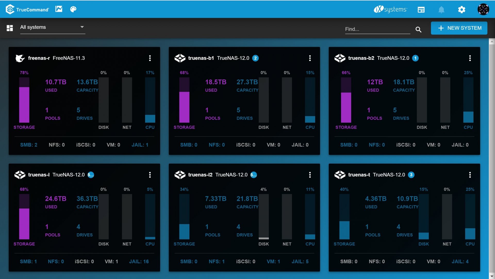Open the settings gear icon
Screen dimensions: 495x279
click(x=461, y=10)
